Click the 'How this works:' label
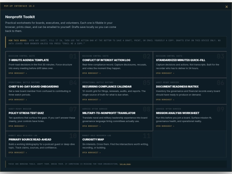The height and width of the screenshot is (174, 232). tap(18, 40)
